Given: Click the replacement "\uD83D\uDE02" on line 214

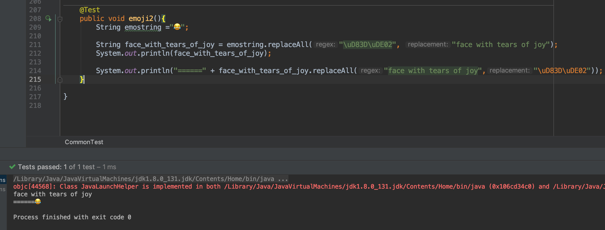Looking at the screenshot, I should 562,71.
